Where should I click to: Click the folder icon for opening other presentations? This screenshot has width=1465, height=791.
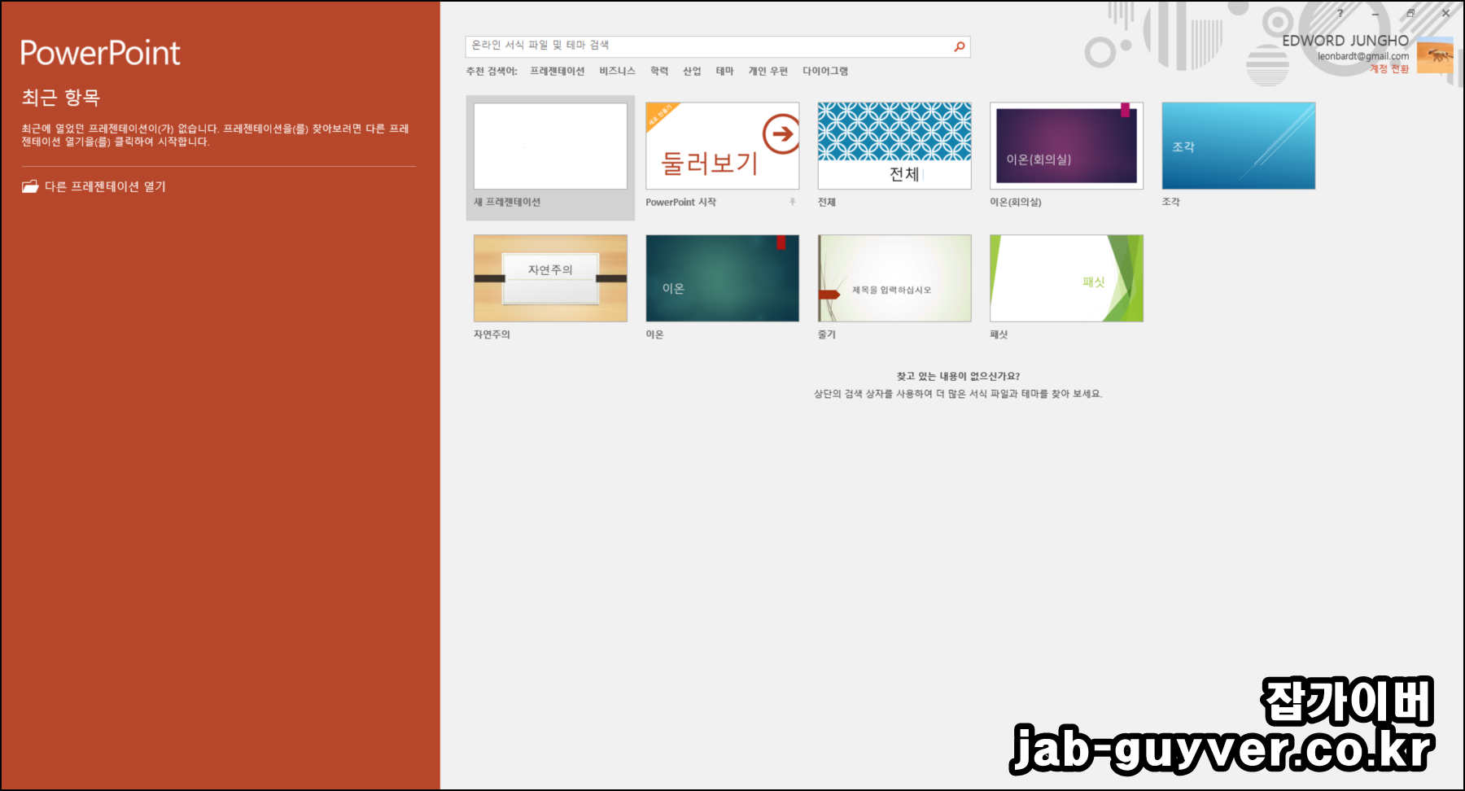pos(30,186)
